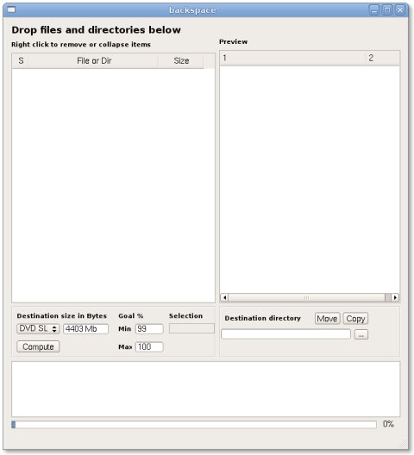Click the bottom log output box
Image resolution: width=414 pixels, height=455 pixels.
205,390
